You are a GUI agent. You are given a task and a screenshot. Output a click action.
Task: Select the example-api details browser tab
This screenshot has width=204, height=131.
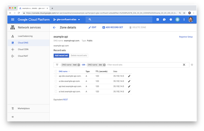(x=34, y=8)
